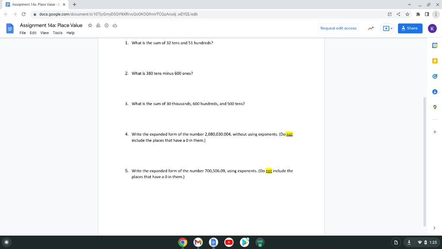Open Play Store from the shelf

tap(244, 242)
